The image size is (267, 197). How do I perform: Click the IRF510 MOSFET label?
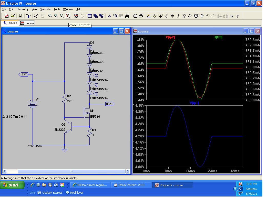[95, 117]
